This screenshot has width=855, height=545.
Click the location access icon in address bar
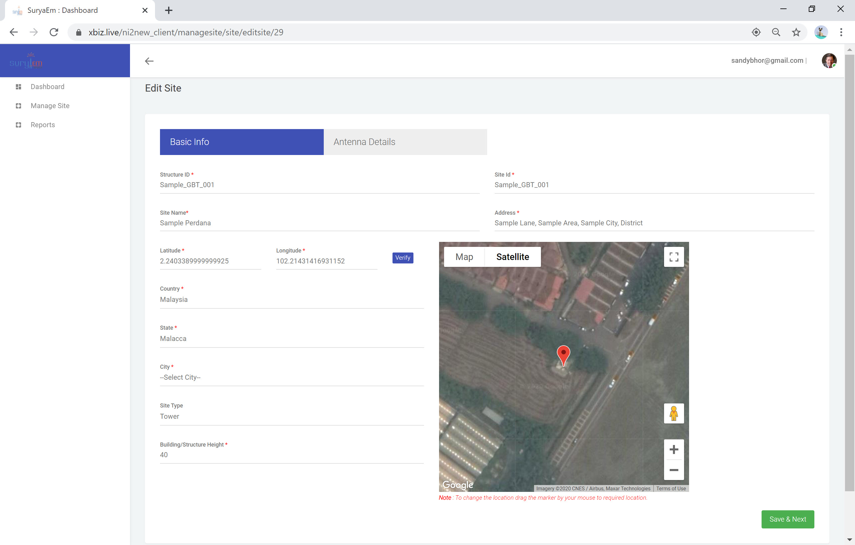point(756,32)
